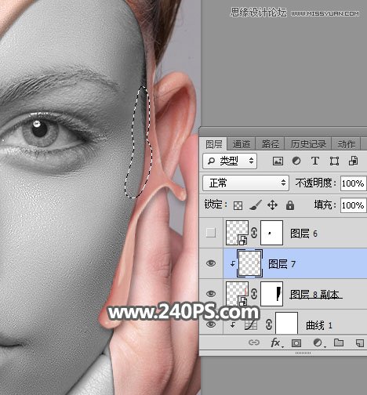The height and width of the screenshot is (395, 367).
Task: Click the clipping arrow on 曲线 1
Action: [232, 325]
